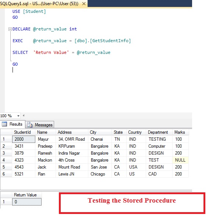The image size is (223, 218).
Task: Click the Marks column header
Action: click(x=180, y=132)
